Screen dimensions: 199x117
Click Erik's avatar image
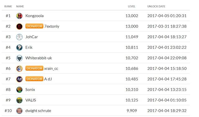point(19,47)
